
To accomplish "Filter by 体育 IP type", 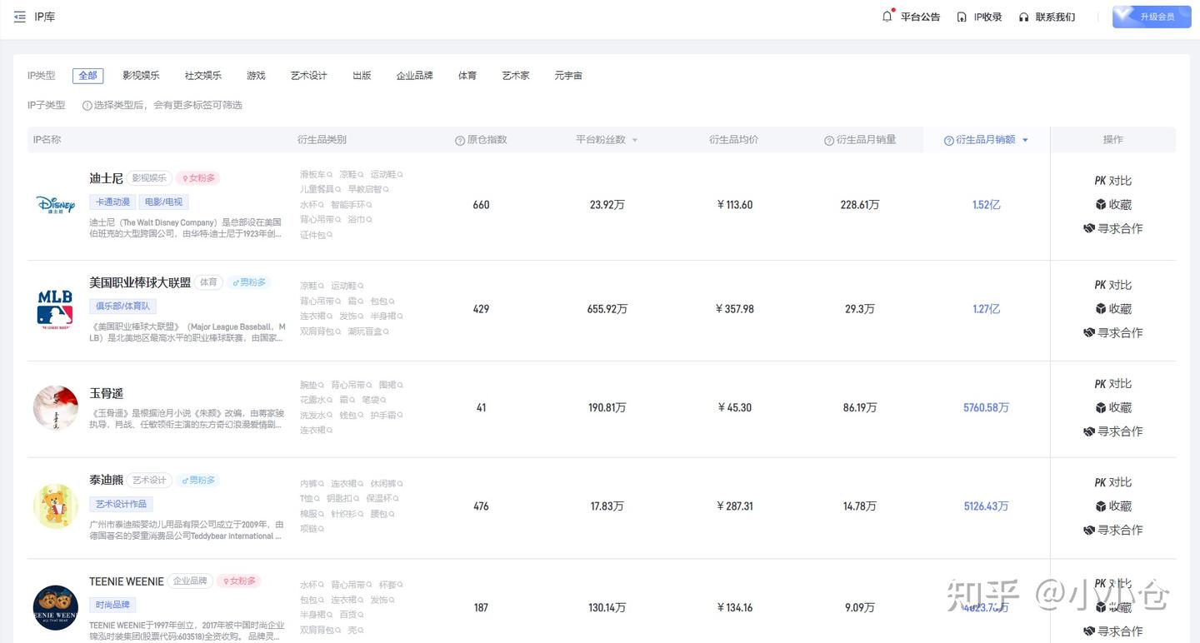I will point(467,76).
